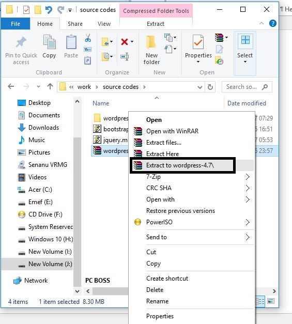Click the WinRAR Open icon in Open group

[x=219, y=38]
